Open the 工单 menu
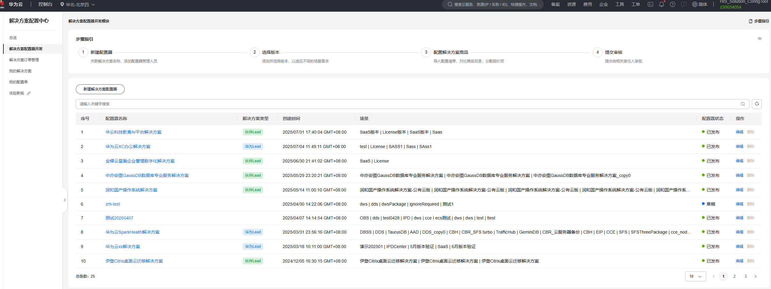 (636, 4)
